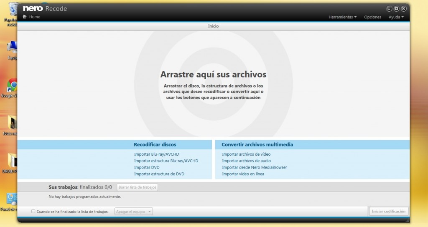The width and height of the screenshot is (428, 227).
Task: Open the fotos folder on the desktop
Action: click(13, 123)
